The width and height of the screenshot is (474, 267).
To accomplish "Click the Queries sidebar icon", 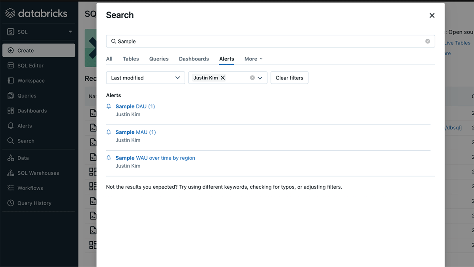I will (11, 96).
